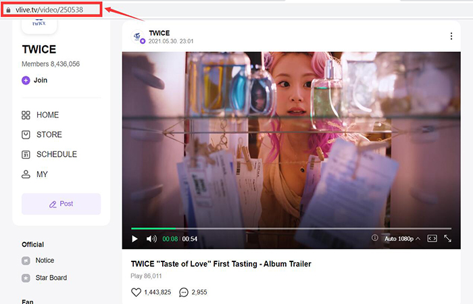Join the TWICE channel

tap(34, 80)
